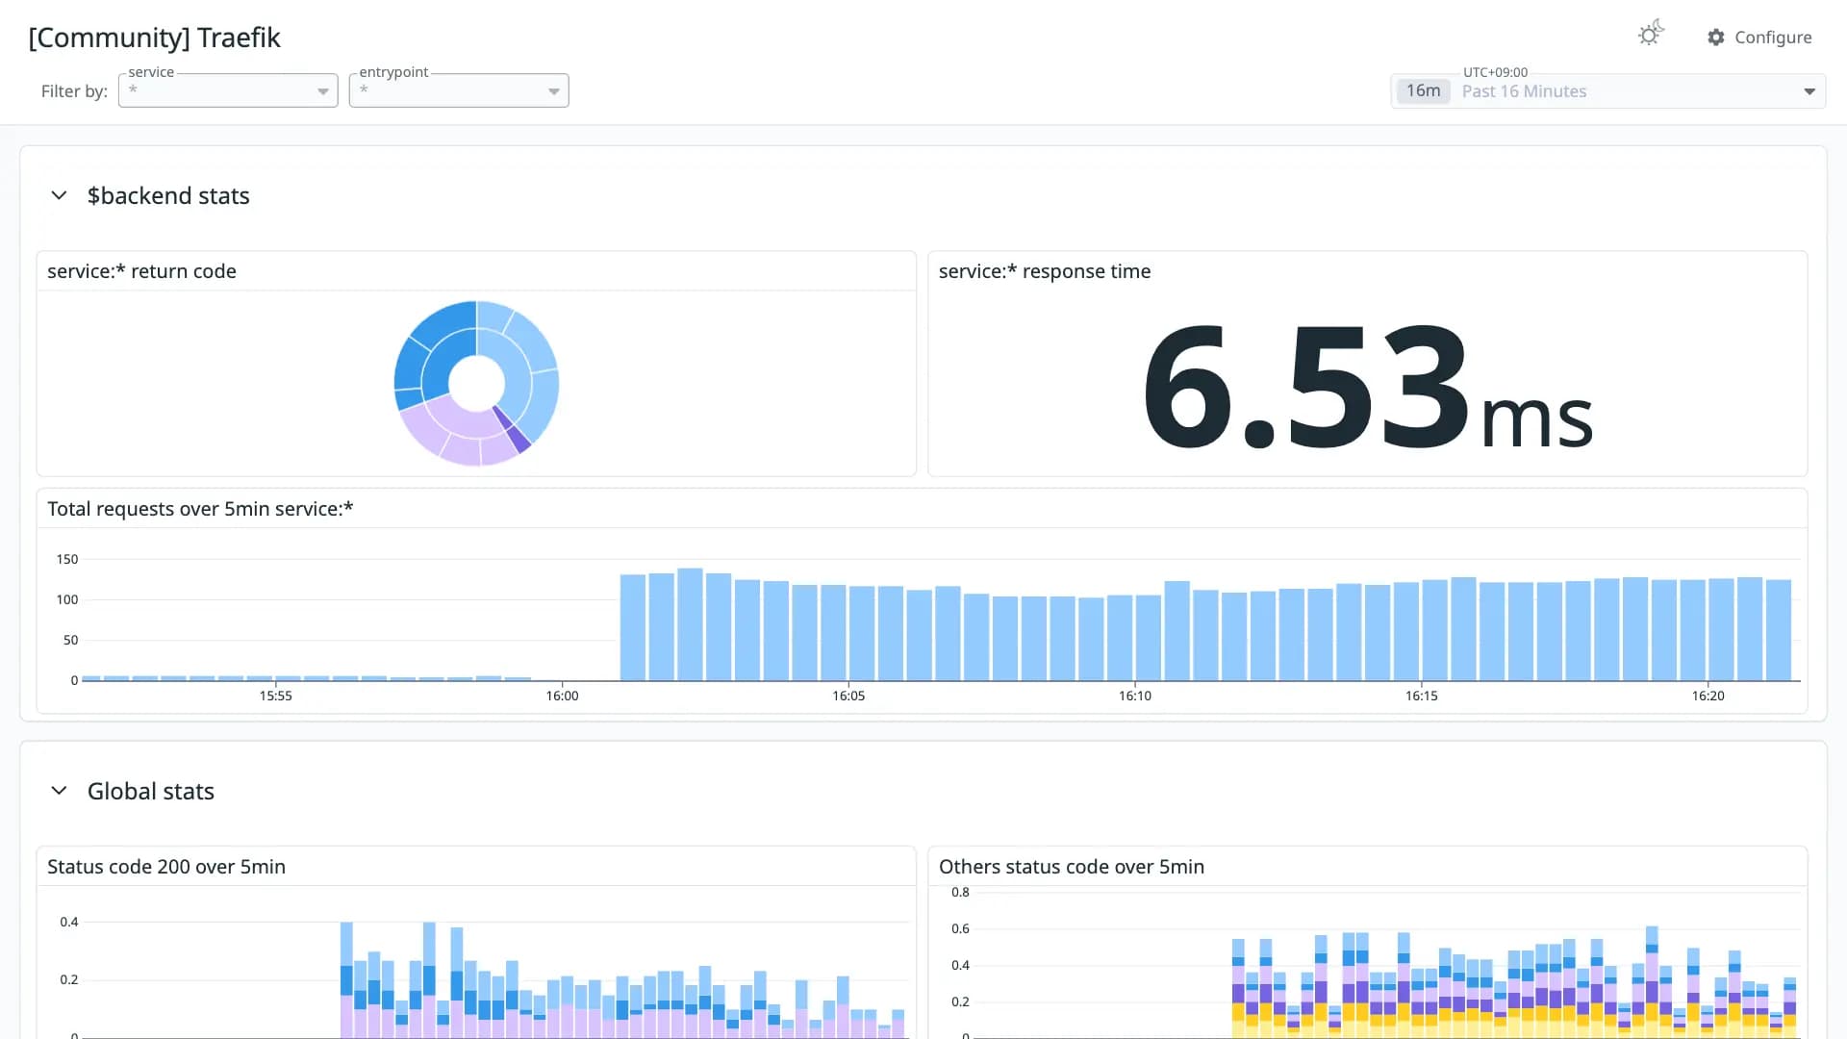Image resolution: width=1847 pixels, height=1039 pixels.
Task: Click the 15:55 timeline tick label
Action: click(275, 696)
